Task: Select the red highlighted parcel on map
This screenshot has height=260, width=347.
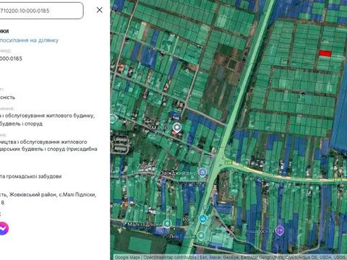Action: (325, 53)
